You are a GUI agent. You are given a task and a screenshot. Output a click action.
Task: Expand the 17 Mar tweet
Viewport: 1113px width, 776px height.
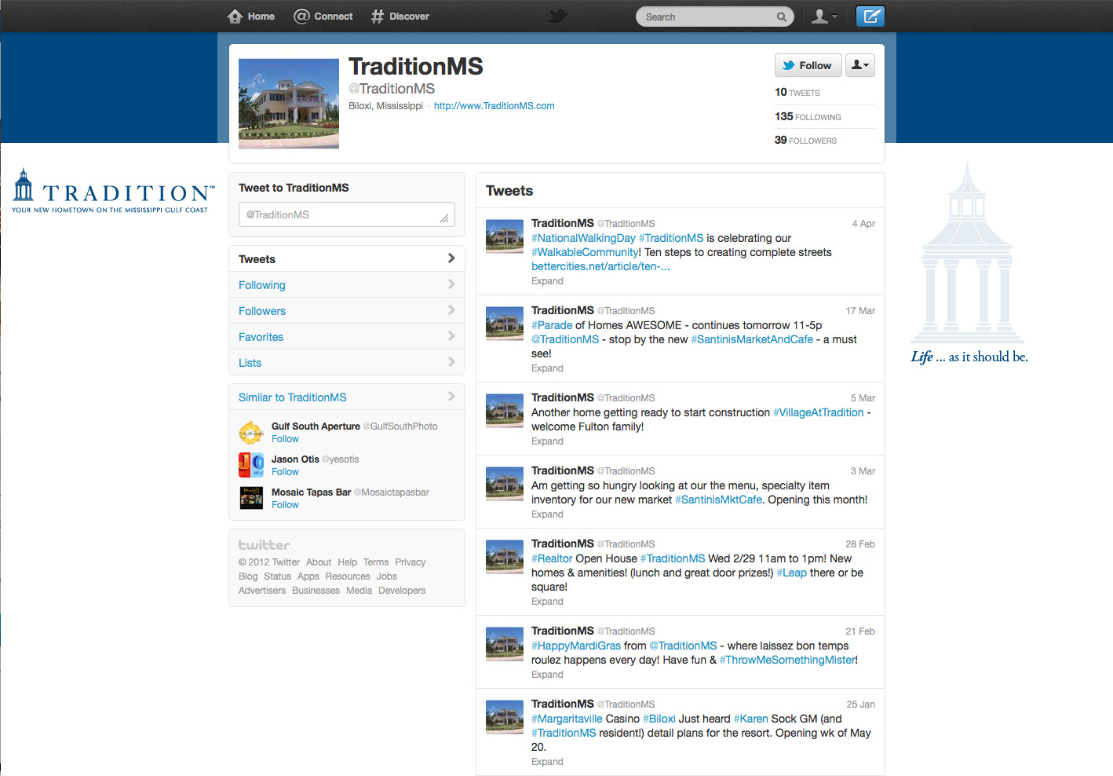coord(547,368)
